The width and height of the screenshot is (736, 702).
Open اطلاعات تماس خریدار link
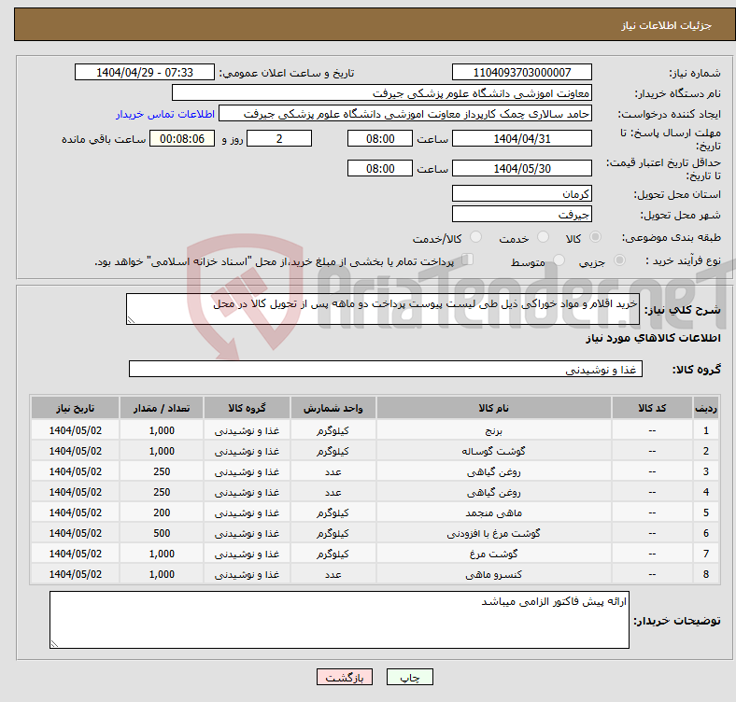[165, 114]
